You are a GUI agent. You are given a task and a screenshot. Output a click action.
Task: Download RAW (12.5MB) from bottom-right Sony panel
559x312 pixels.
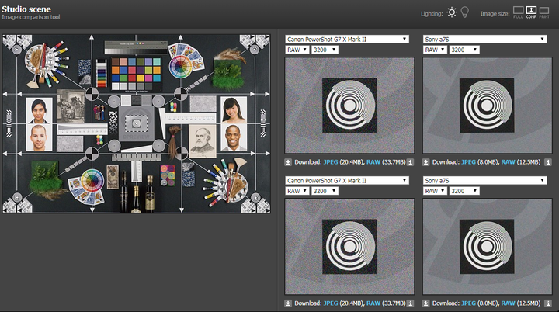(508, 303)
